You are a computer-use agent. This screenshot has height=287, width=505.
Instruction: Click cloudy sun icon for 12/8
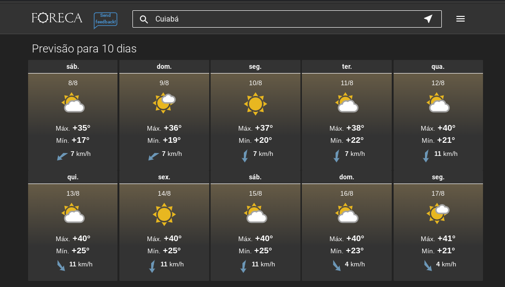click(438, 103)
